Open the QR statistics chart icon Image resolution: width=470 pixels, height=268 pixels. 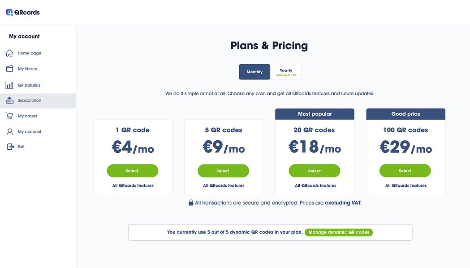coord(9,85)
